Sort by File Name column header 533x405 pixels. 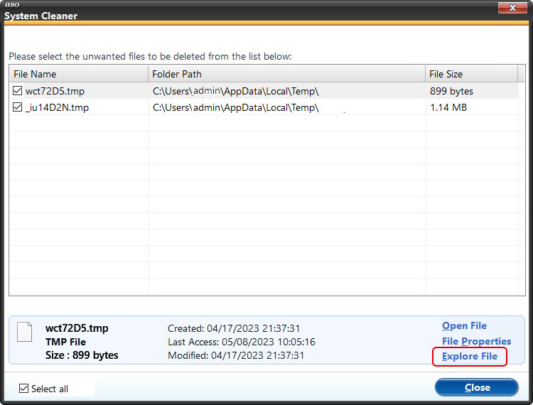[79, 74]
